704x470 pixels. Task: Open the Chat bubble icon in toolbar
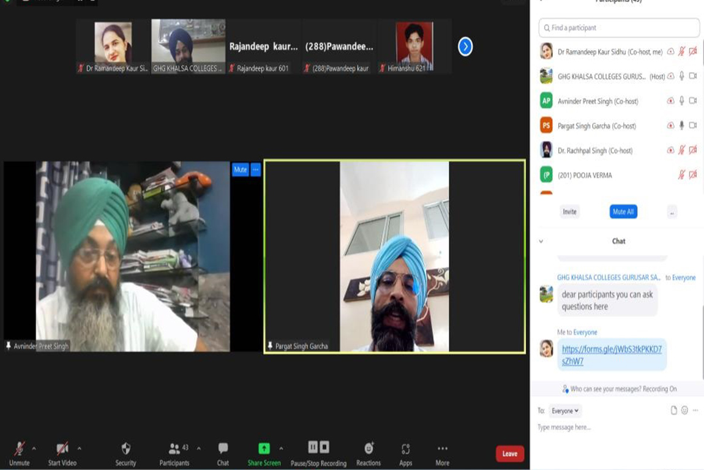pyautogui.click(x=223, y=449)
